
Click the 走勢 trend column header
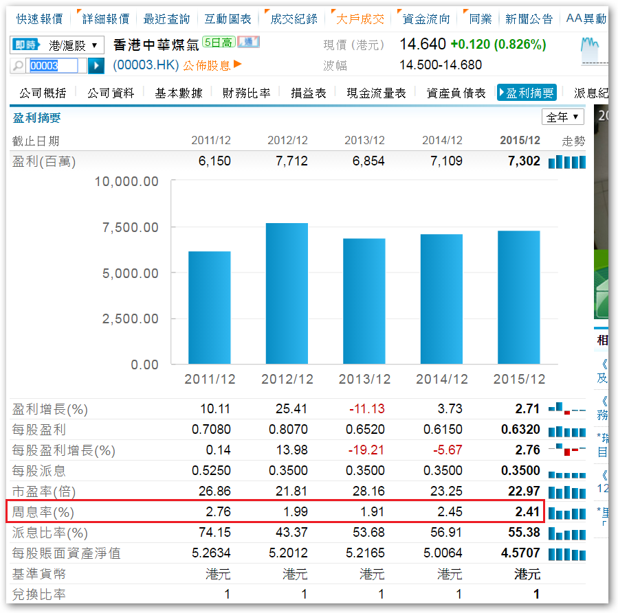click(573, 141)
